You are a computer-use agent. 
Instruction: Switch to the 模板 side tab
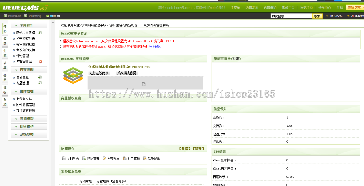point(5,90)
